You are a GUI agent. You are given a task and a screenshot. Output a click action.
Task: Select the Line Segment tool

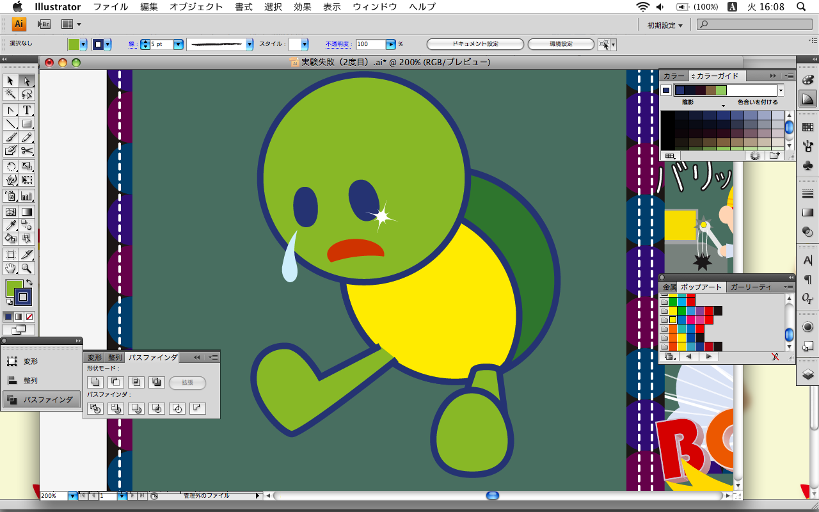11,124
